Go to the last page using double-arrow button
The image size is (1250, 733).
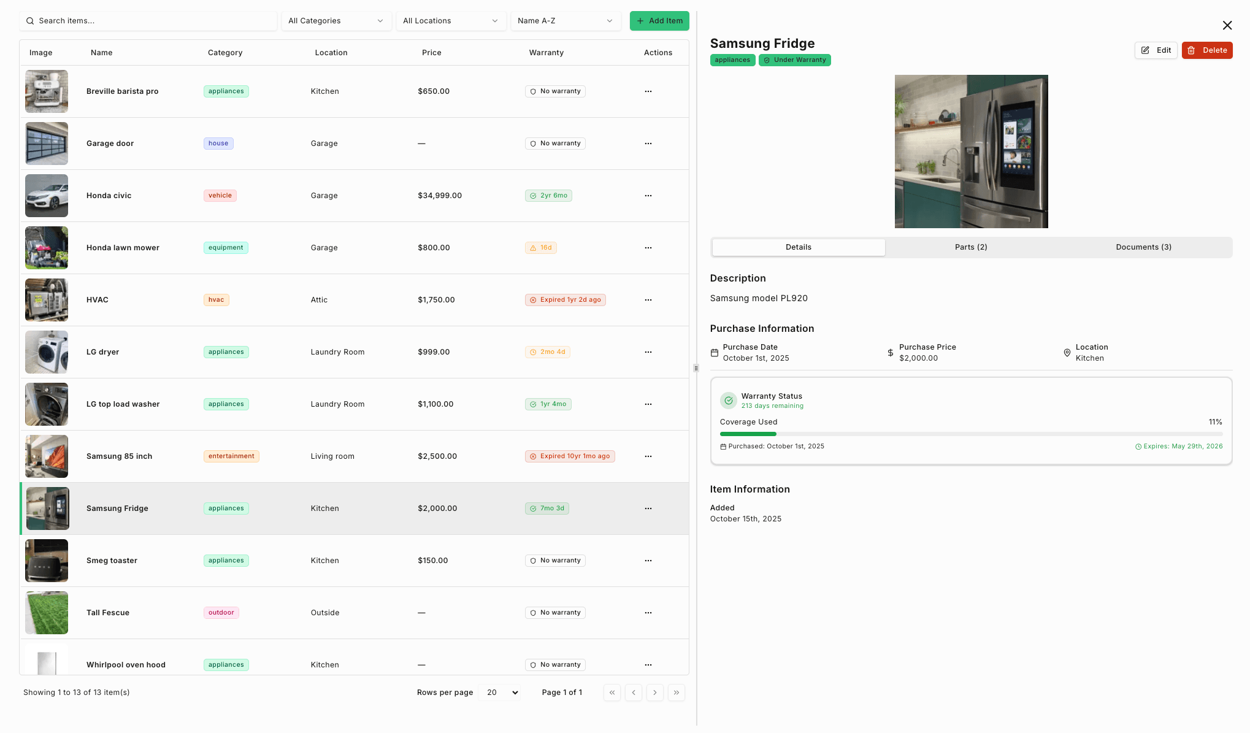pos(676,692)
